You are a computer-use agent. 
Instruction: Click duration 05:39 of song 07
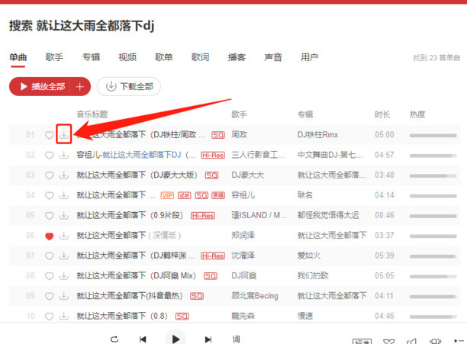(x=384, y=256)
